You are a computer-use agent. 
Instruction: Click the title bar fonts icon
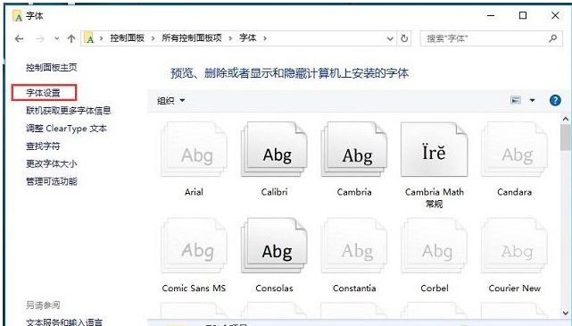point(17,16)
